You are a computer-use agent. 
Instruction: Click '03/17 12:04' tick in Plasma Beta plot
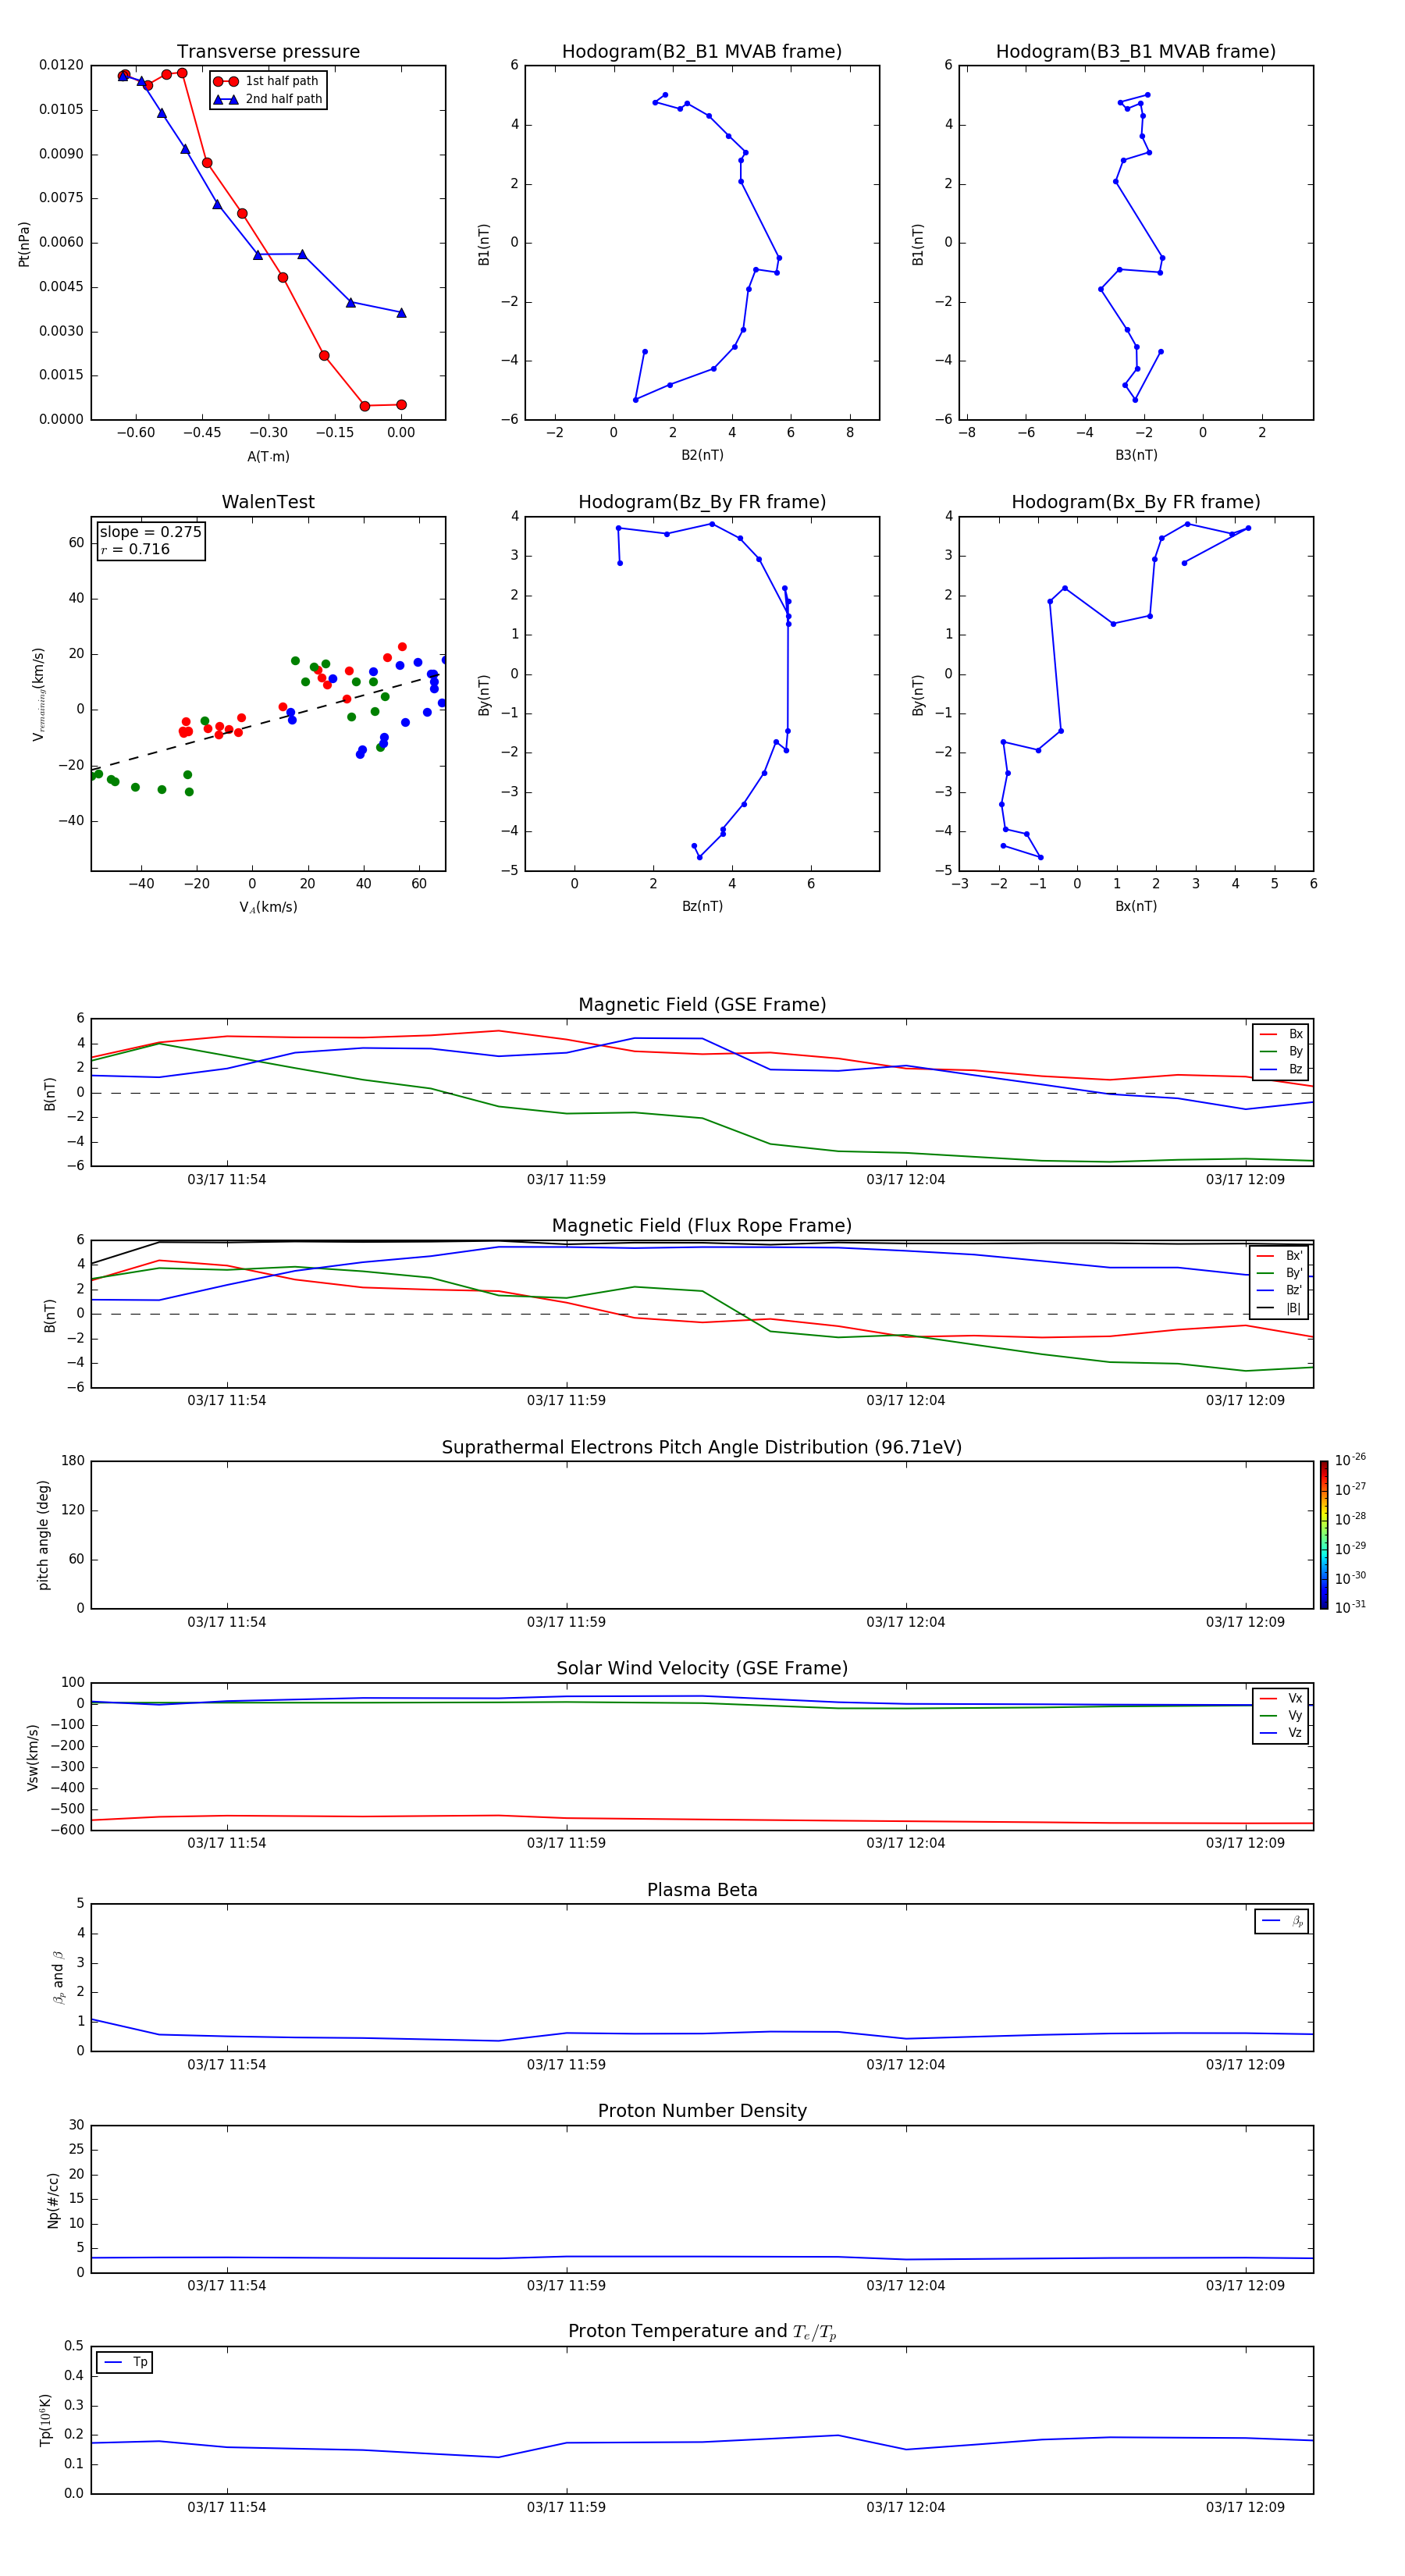pos(906,2065)
